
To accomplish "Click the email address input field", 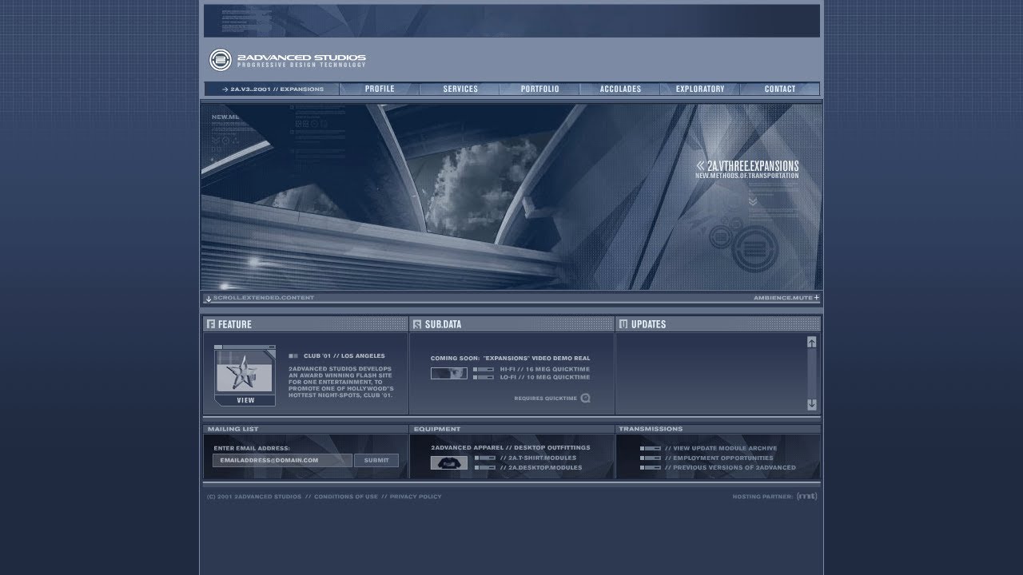I will [282, 460].
